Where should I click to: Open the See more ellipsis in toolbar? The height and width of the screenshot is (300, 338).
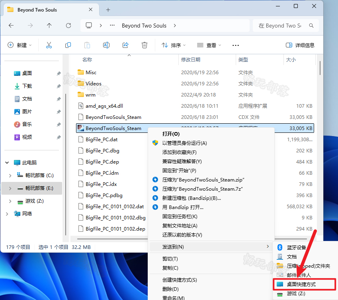[236, 45]
